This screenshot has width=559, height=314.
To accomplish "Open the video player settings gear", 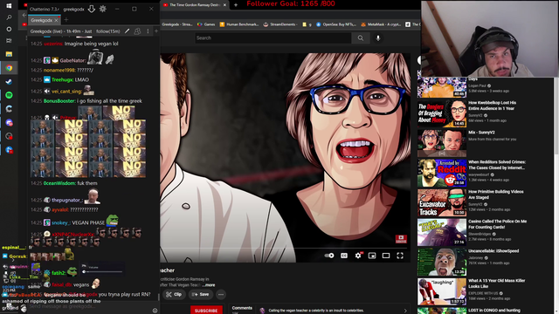I will click(358, 256).
